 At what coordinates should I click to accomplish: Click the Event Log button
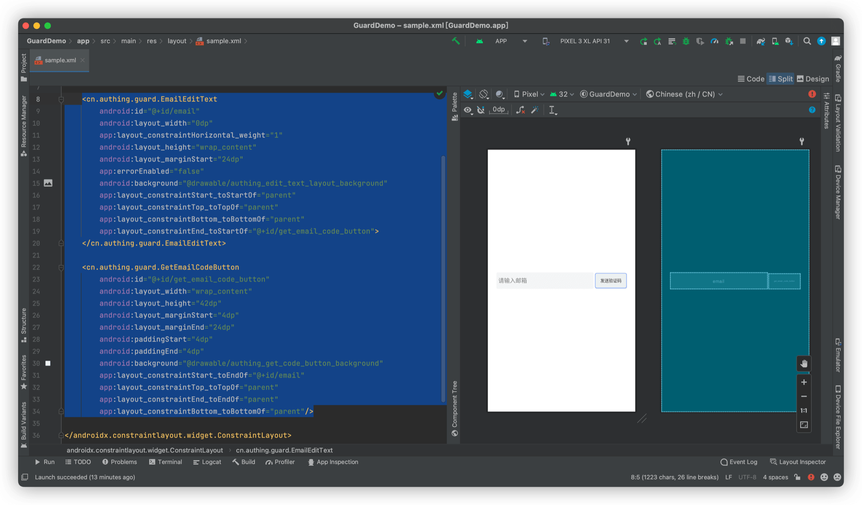pos(739,462)
